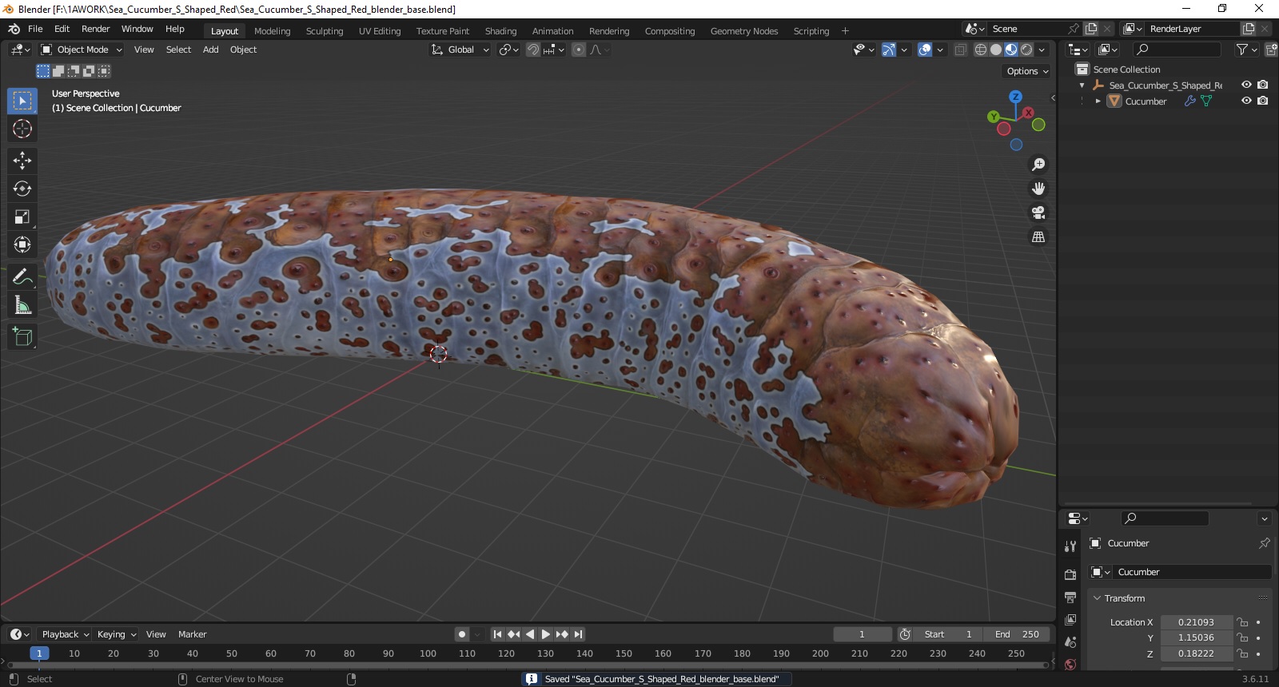1279x687 pixels.
Task: Activate the 3D Cursor tool
Action: (x=22, y=129)
